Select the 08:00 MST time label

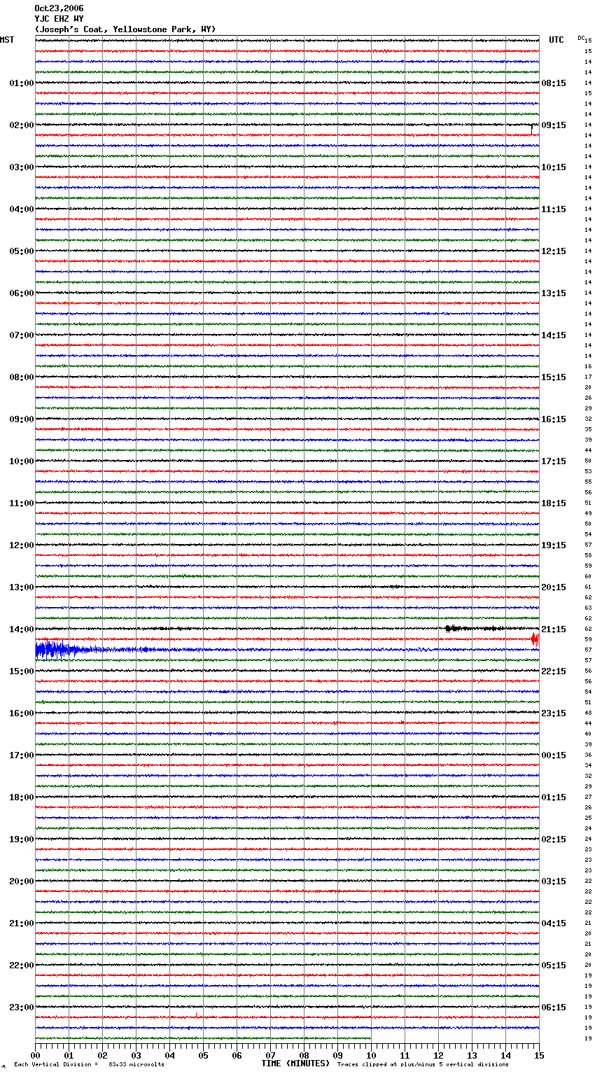click(22, 377)
